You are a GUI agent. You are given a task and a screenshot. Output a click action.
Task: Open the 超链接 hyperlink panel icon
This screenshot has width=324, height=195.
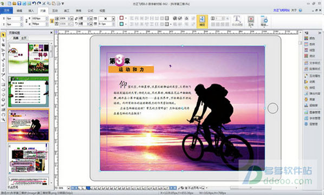pyautogui.click(x=306, y=105)
